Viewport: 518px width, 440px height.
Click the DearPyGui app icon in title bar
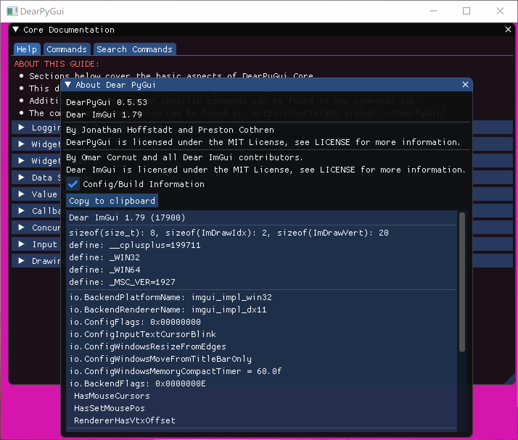pos(12,11)
